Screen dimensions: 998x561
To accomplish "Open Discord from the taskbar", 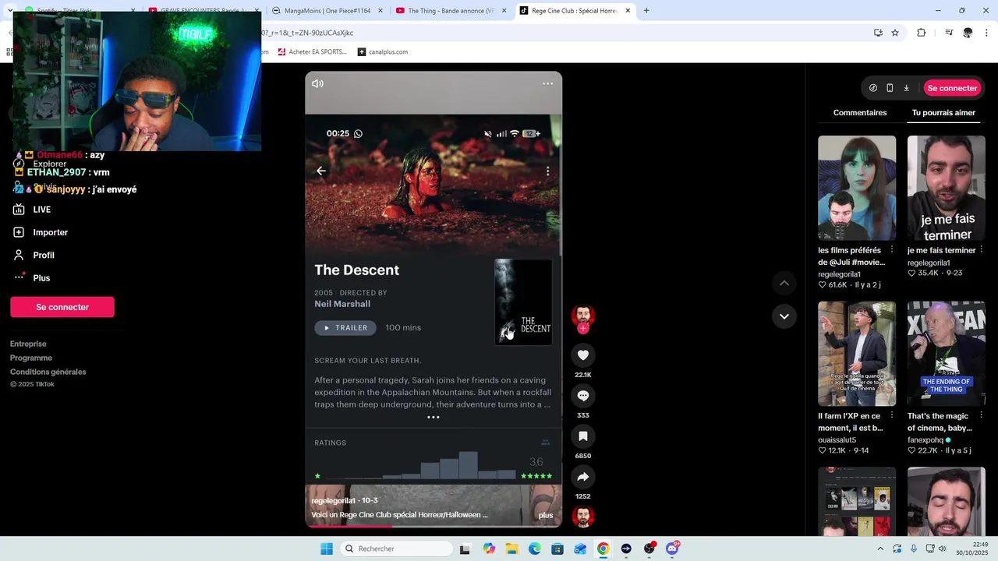I will click(672, 549).
